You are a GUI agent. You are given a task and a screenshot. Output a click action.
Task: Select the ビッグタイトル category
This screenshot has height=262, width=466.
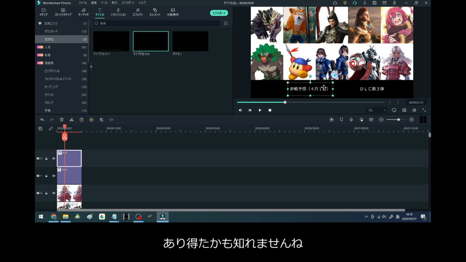pos(62,71)
